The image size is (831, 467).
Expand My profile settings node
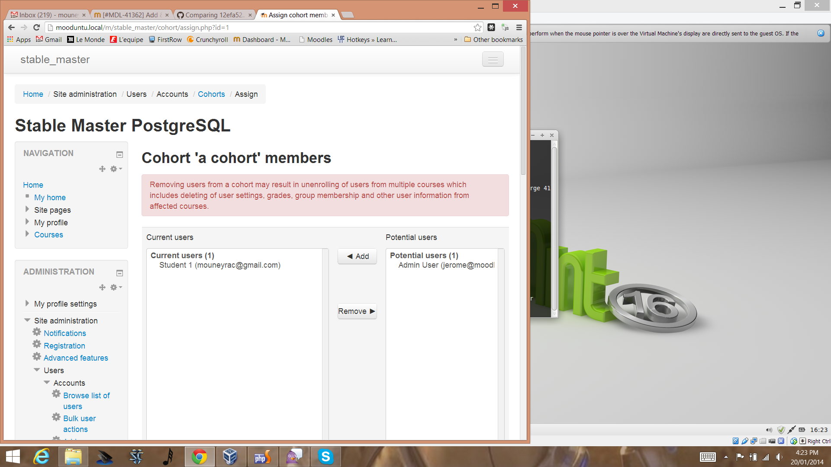pos(27,303)
